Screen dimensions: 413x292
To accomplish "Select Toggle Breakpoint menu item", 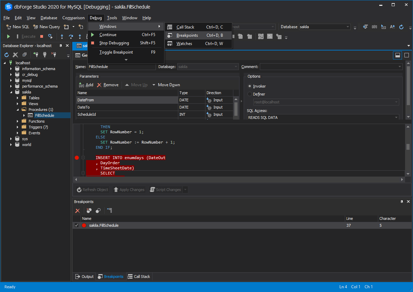I will 126,52.
